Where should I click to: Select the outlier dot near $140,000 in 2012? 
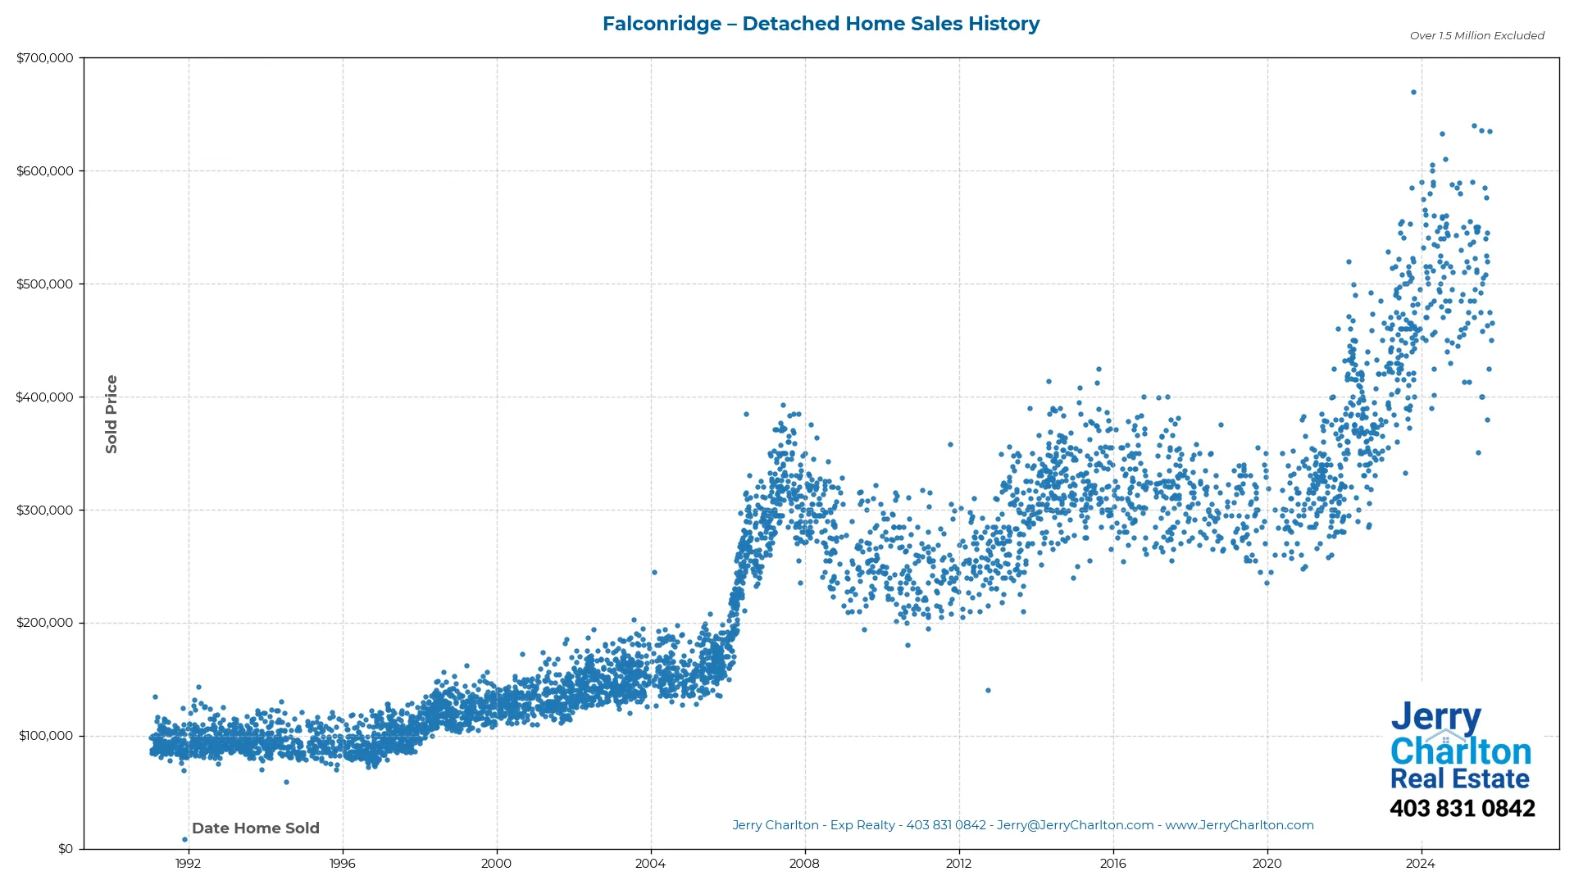[988, 691]
